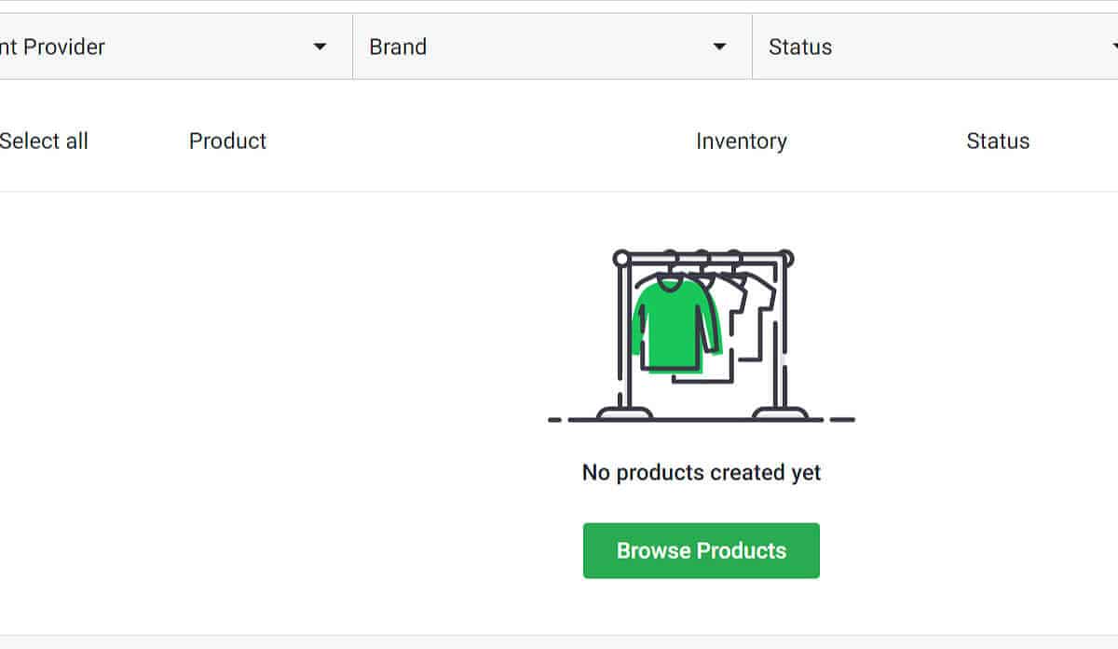Click the "No products created yet" message
Viewport: 1118px width, 649px height.
(702, 472)
